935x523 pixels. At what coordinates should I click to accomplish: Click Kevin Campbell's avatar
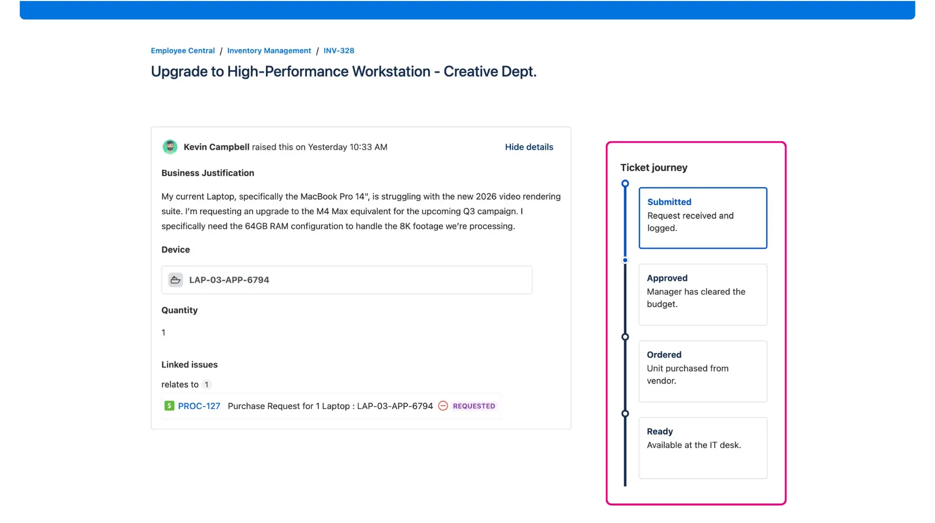(x=169, y=147)
